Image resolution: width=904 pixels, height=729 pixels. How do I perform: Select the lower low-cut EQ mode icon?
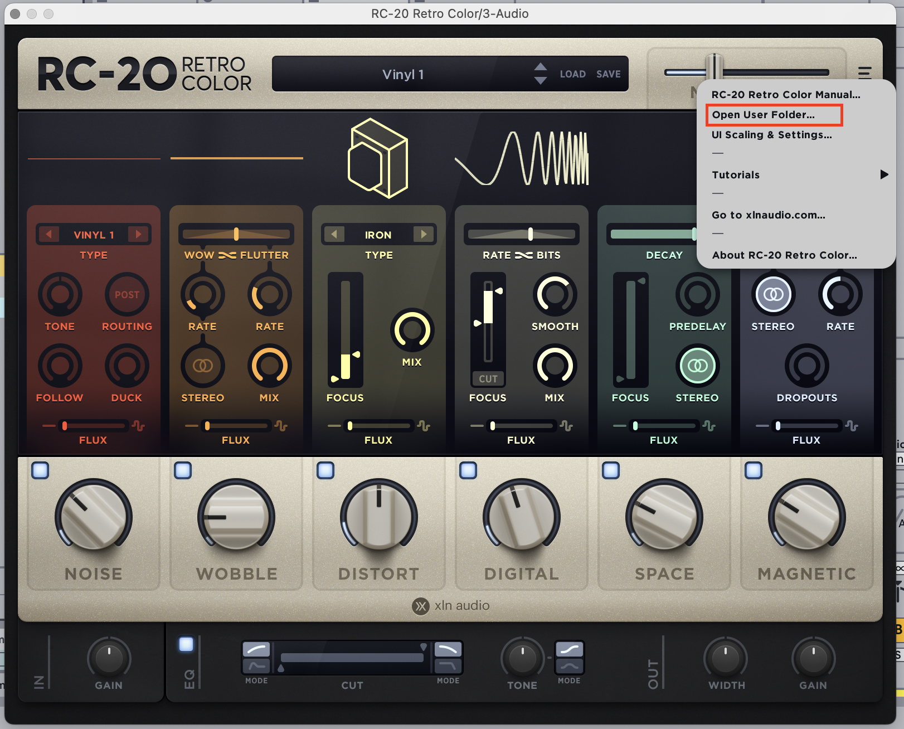[256, 666]
